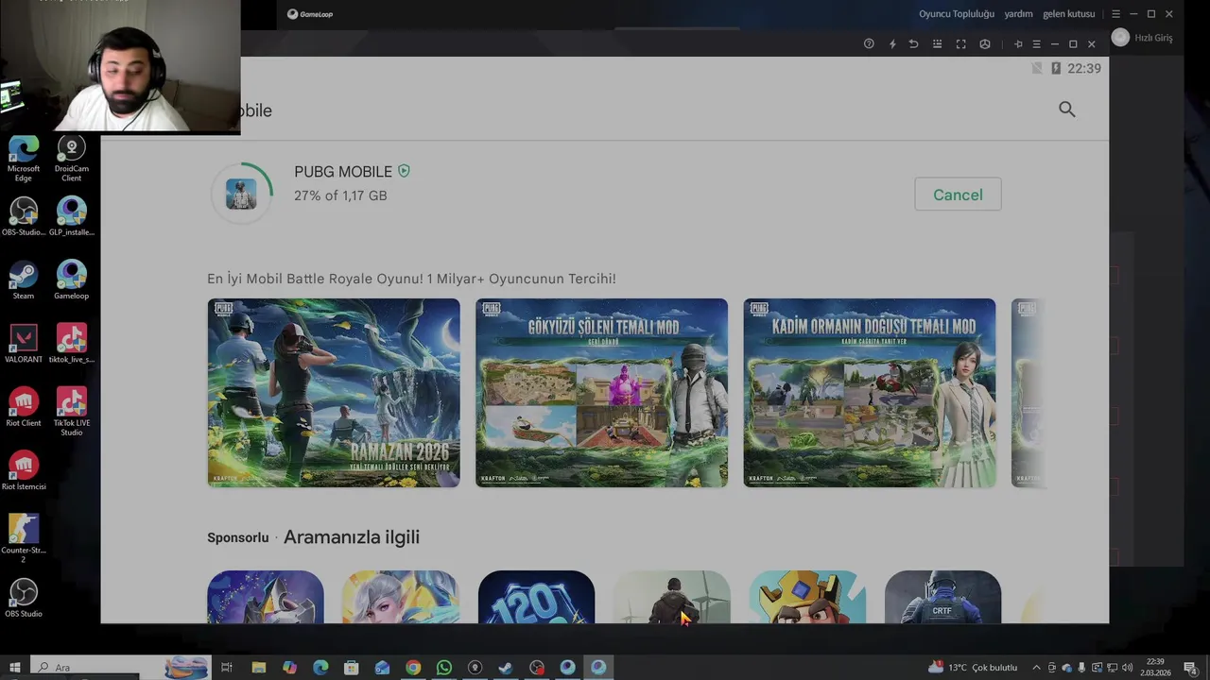This screenshot has height=680, width=1210.
Task: Open Riot Client desktop shortcut
Action: (x=24, y=407)
